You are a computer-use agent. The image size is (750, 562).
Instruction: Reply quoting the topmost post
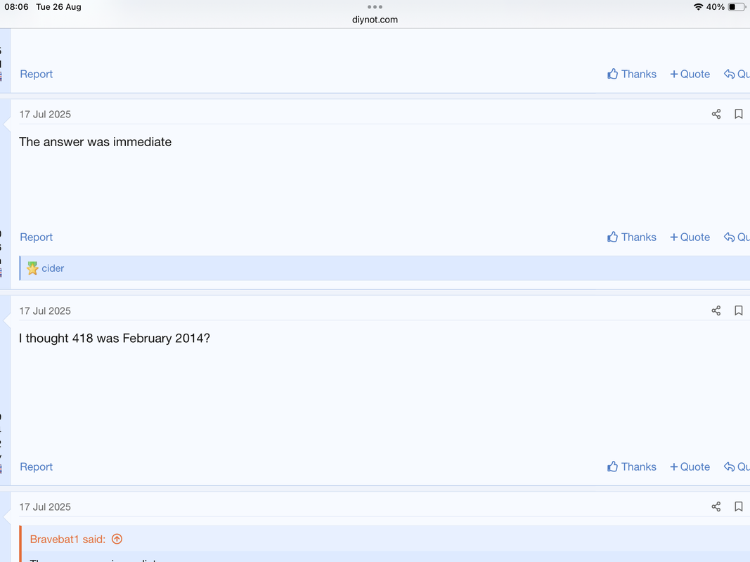point(737,74)
